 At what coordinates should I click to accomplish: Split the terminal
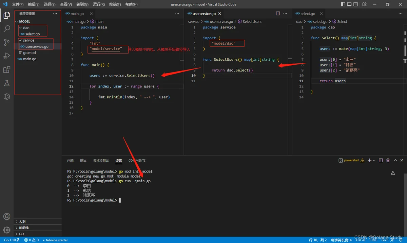381,160
